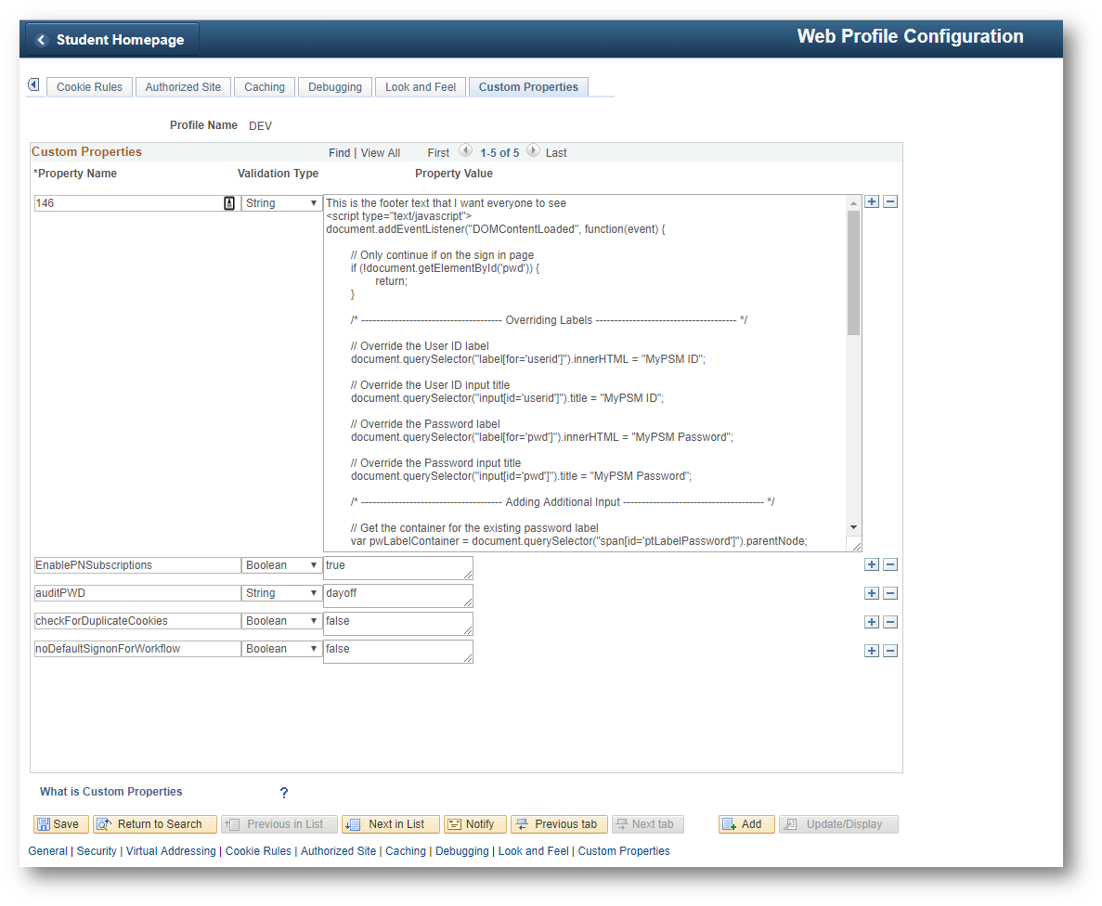Click the scroll tabs left arrow icon
The image size is (1102, 906).
coord(33,85)
